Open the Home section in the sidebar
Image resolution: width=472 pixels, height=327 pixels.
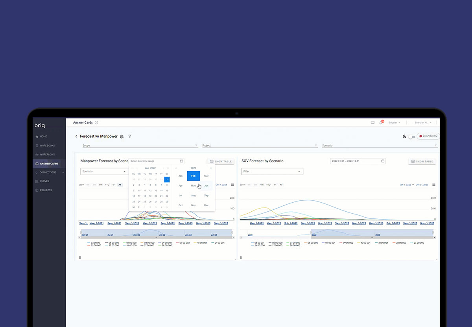42,136
